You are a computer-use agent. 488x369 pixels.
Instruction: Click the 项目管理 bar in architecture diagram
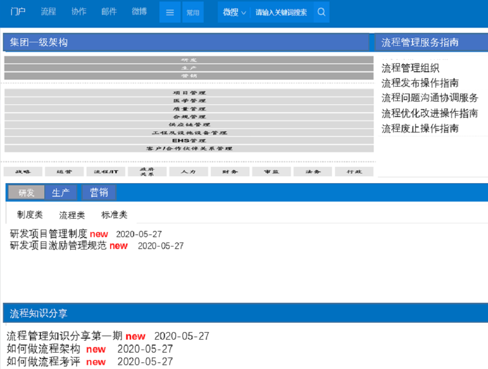189,93
